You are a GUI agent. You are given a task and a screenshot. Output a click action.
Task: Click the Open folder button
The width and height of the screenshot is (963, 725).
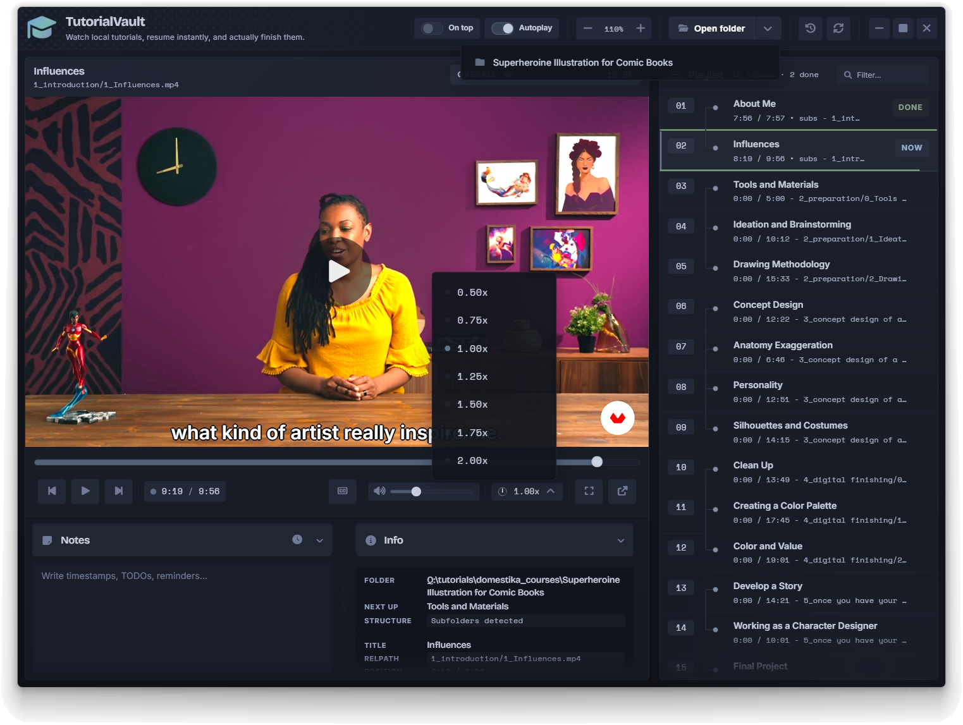(711, 28)
